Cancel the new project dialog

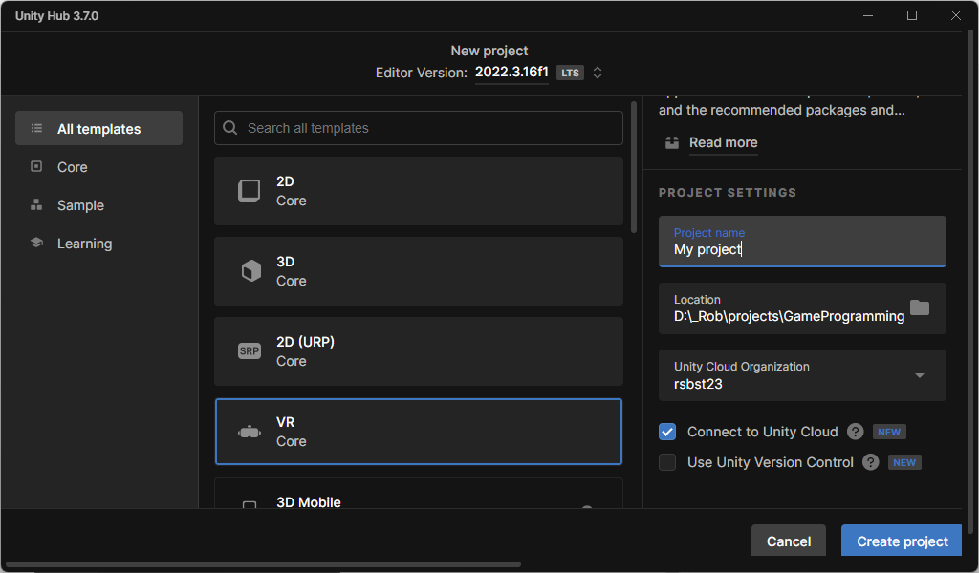coord(789,541)
